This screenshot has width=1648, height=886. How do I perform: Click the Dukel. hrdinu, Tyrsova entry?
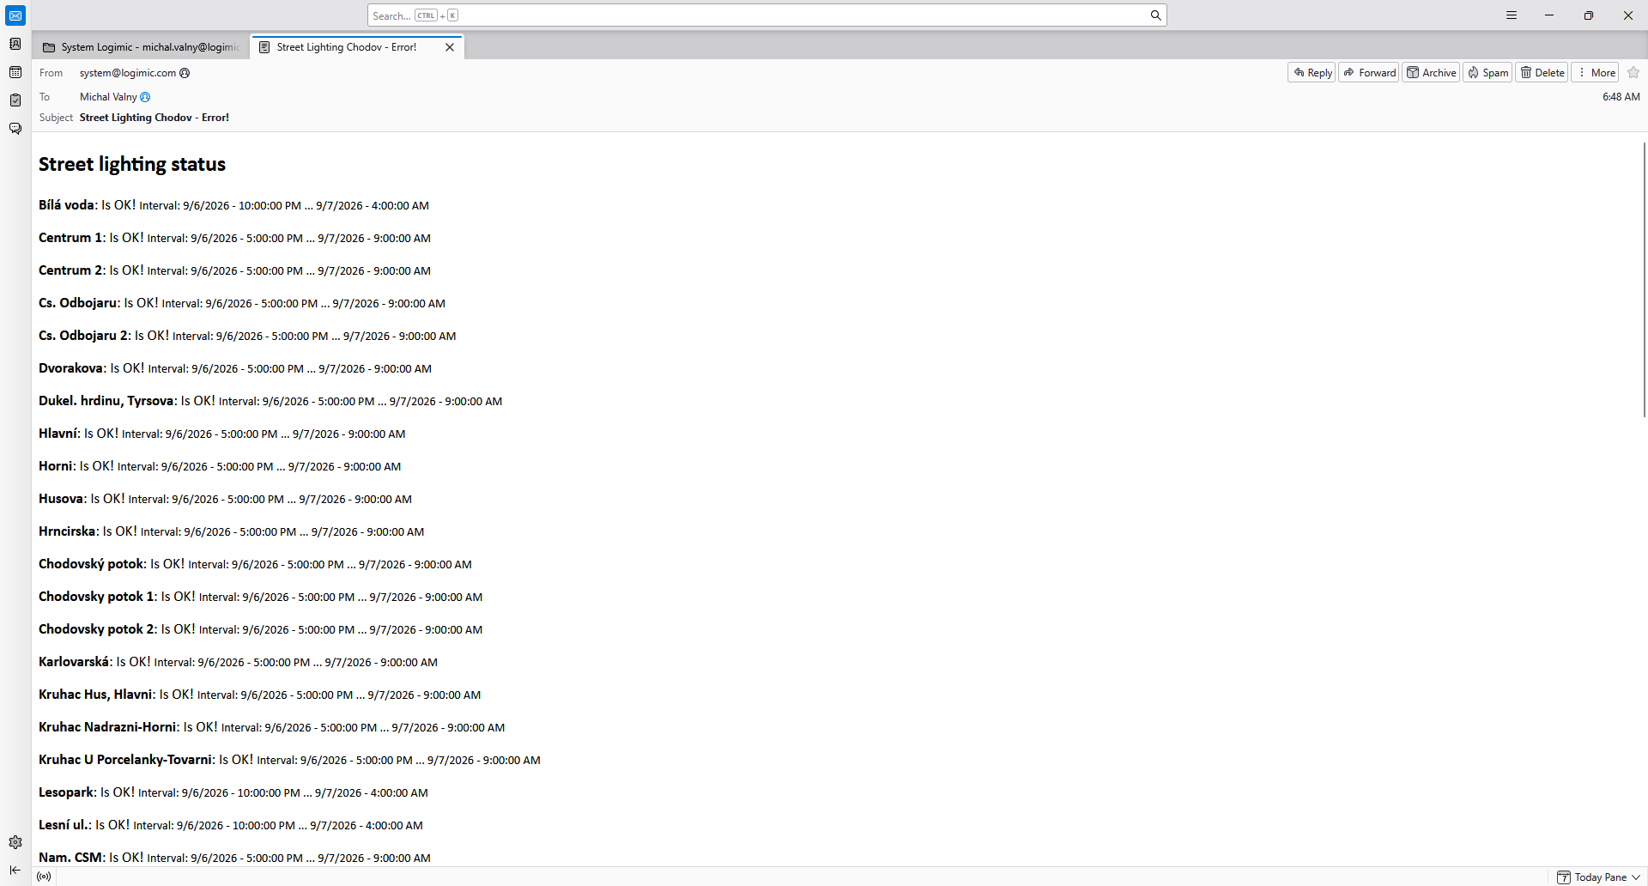(270, 401)
